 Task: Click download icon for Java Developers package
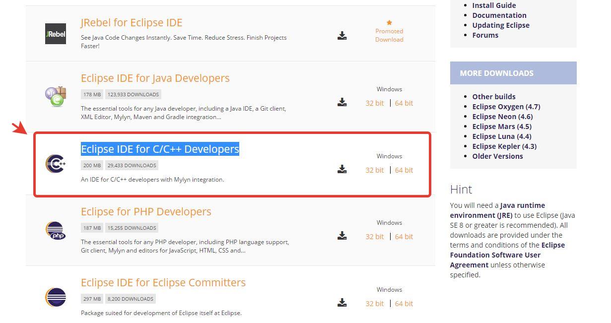[x=342, y=102]
